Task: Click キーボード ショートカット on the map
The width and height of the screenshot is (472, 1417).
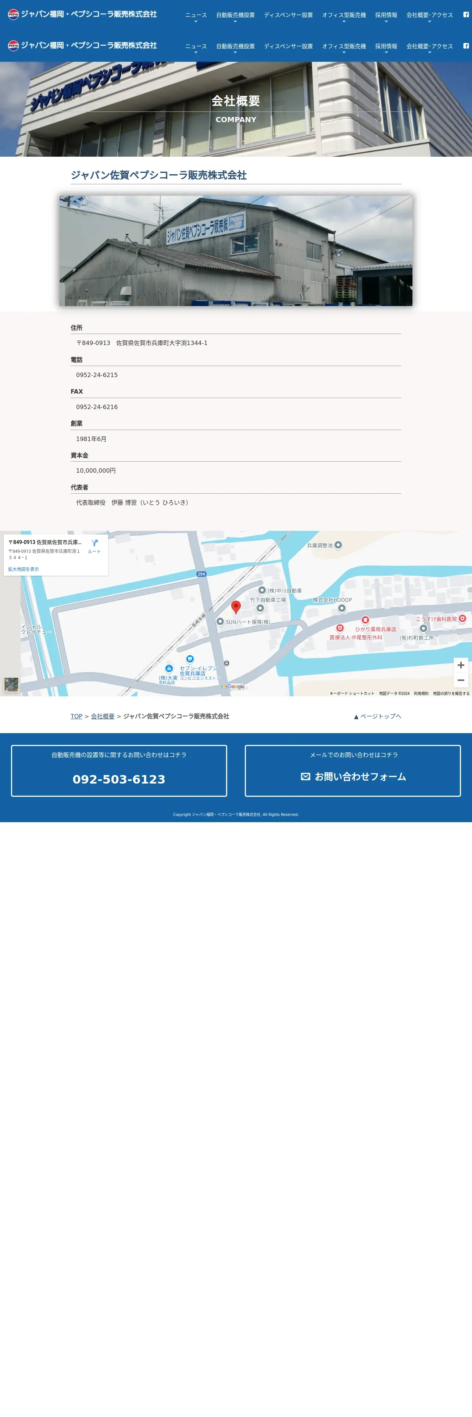Action: click(x=352, y=694)
